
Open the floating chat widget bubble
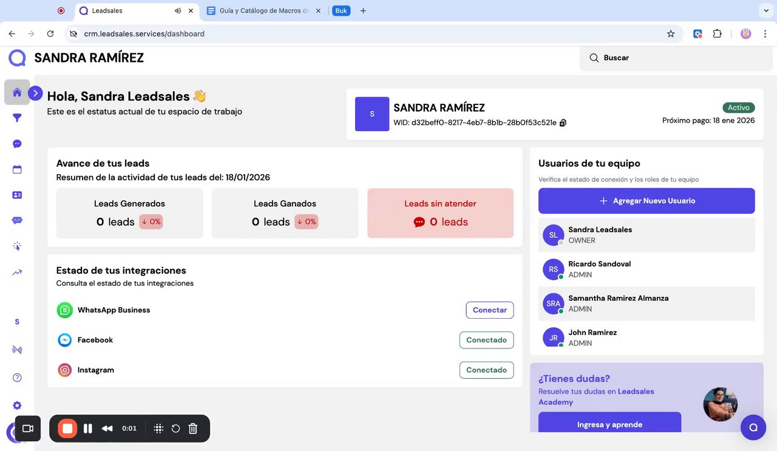(753, 427)
